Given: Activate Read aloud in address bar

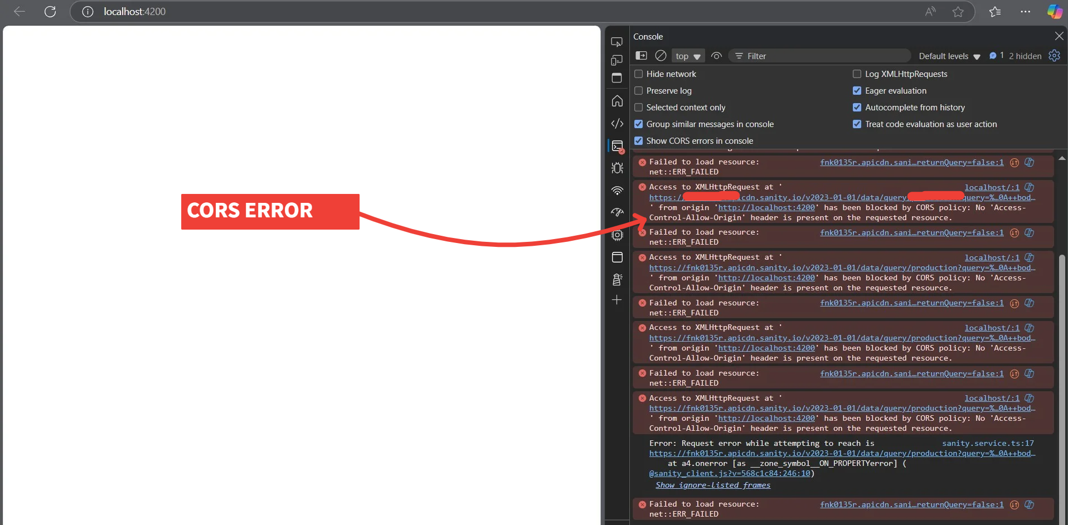Looking at the screenshot, I should tap(930, 12).
